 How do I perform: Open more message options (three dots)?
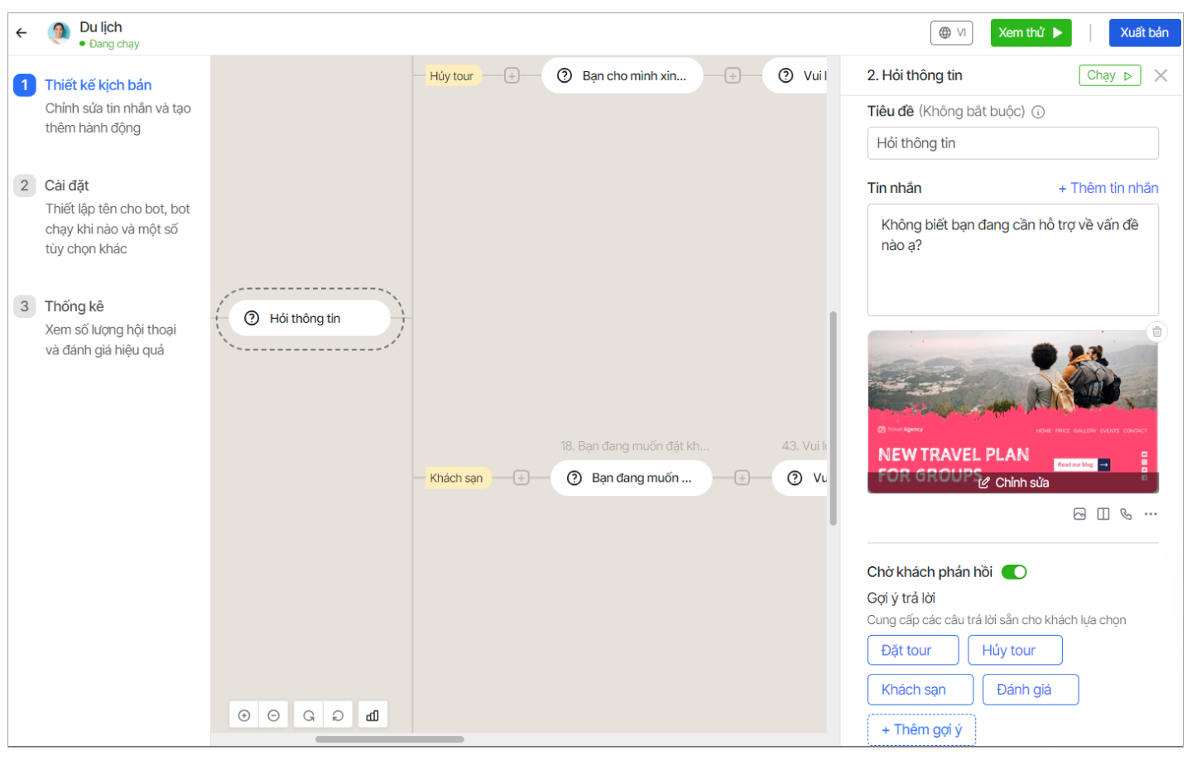coord(1151,514)
